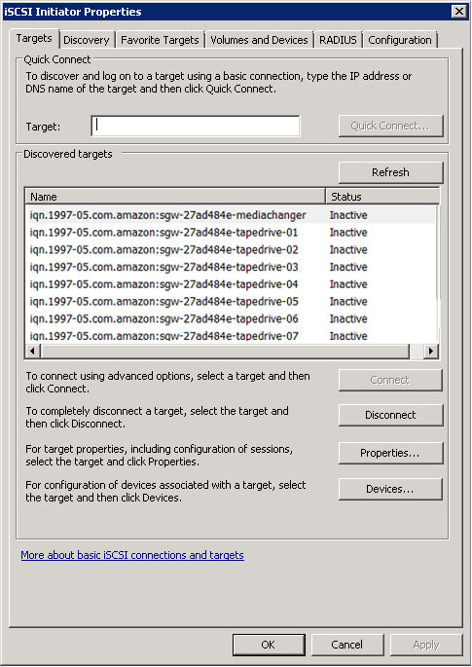Viewport: 472px width, 667px height.
Task: Click into the Target text field
Action: (x=196, y=126)
